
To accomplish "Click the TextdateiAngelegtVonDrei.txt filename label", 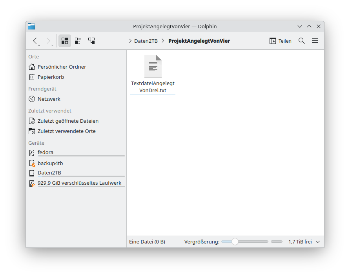I will [x=153, y=87].
